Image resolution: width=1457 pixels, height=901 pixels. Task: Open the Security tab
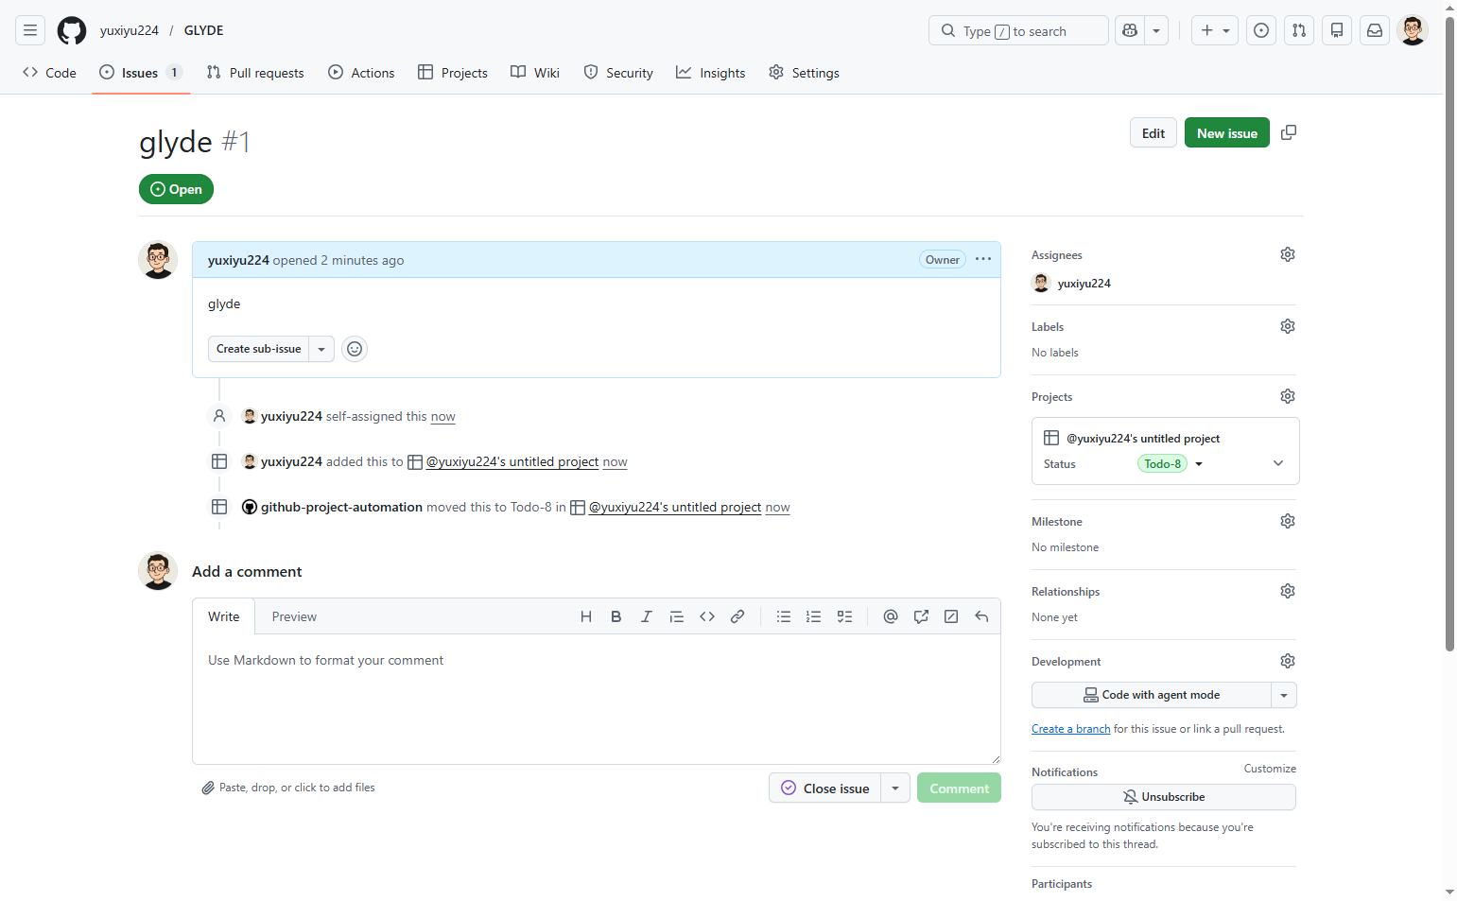[618, 73]
